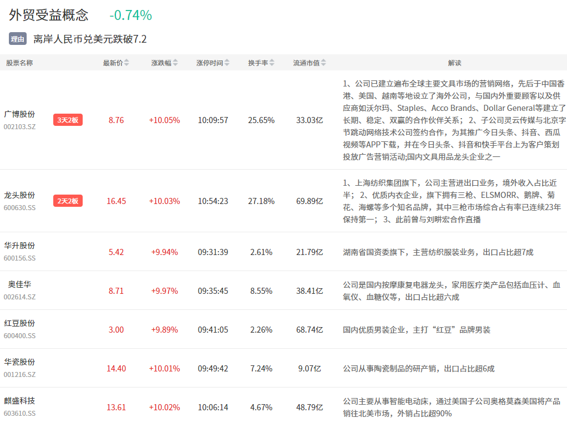Sort by 涨停时间 column arrows
The height and width of the screenshot is (423, 567).
pos(227,63)
